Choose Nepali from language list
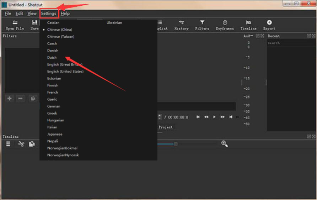Image resolution: width=317 pixels, height=200 pixels. coord(52,141)
